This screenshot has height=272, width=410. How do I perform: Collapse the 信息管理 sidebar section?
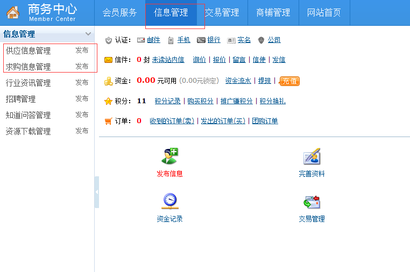click(88, 34)
